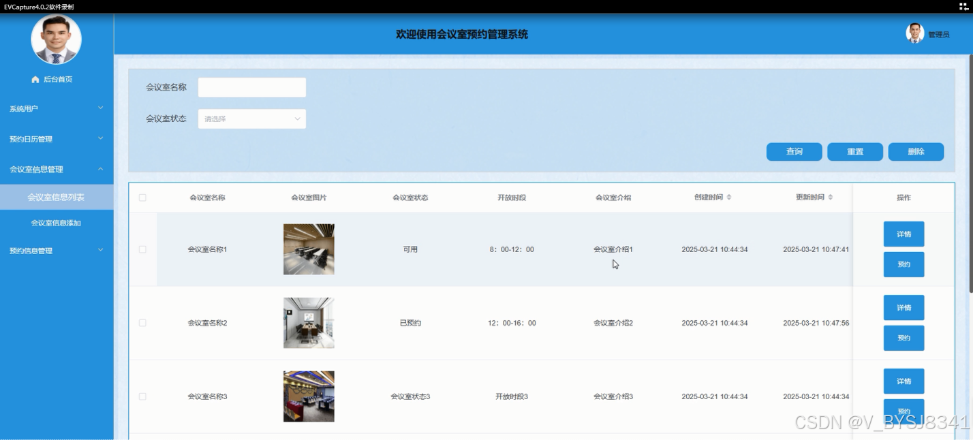This screenshot has width=973, height=440.
Task: Open 会议室信息添加 menu item
Action: [56, 223]
